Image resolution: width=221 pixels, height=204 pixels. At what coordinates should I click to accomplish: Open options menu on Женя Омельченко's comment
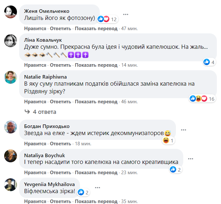pos(126,14)
